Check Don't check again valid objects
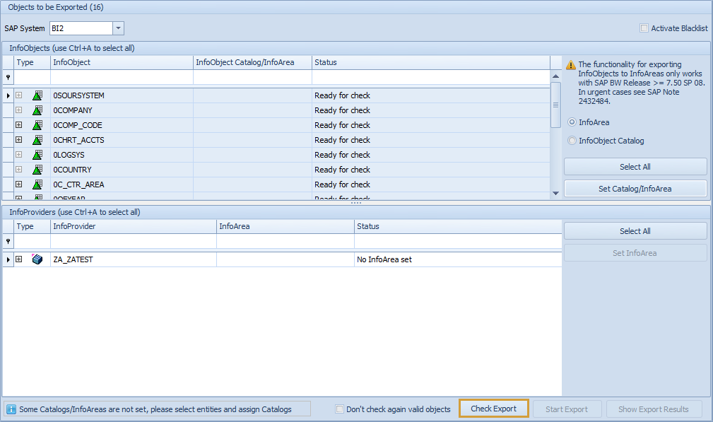713x422 pixels. click(x=340, y=409)
